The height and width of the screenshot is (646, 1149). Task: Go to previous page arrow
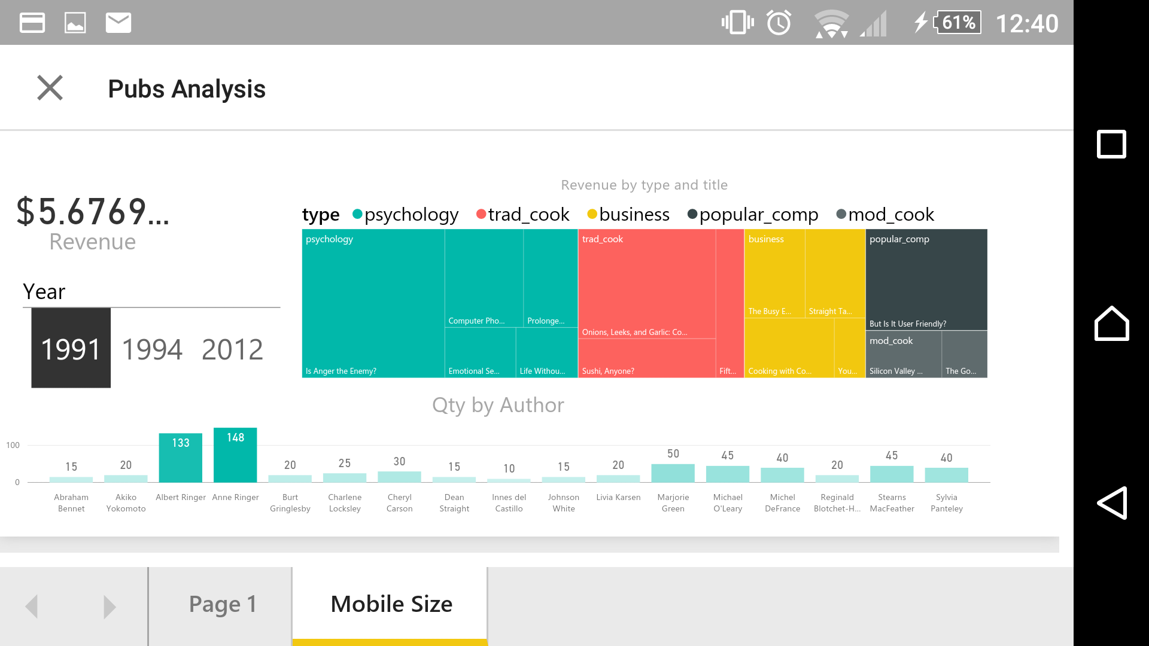(32, 606)
